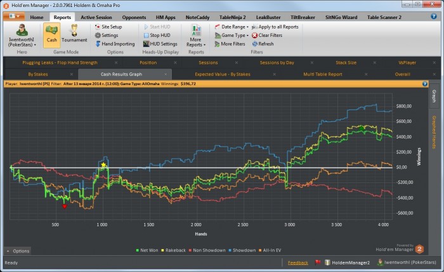Click yellow star graph marker
The height and width of the screenshot is (272, 444).
tap(103, 165)
